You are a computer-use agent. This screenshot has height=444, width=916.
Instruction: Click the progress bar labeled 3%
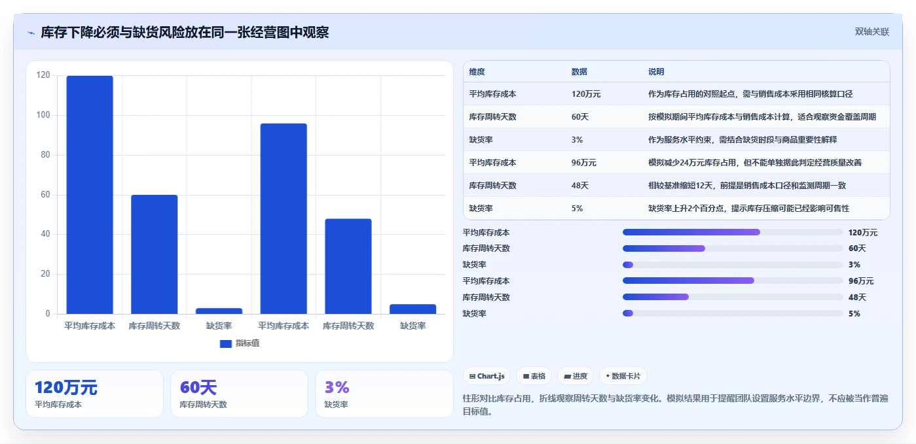[733, 265]
